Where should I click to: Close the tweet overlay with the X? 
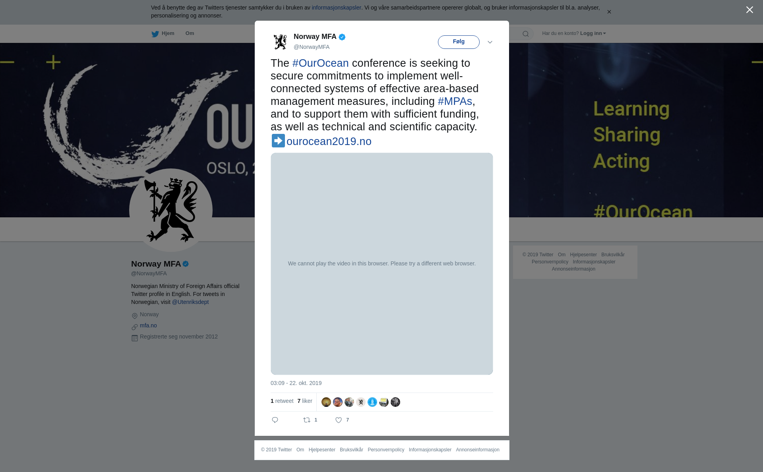[749, 10]
